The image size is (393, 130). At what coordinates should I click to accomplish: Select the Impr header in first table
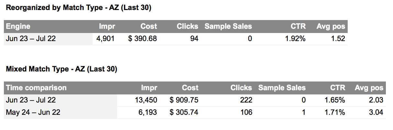tap(107, 27)
